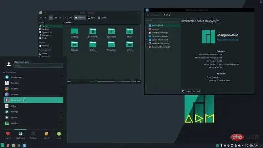Image resolution: width=263 pixels, height=148 pixels.
Task: Toggle Preview in Dolphin toolbar
Action: [x=80, y=18]
